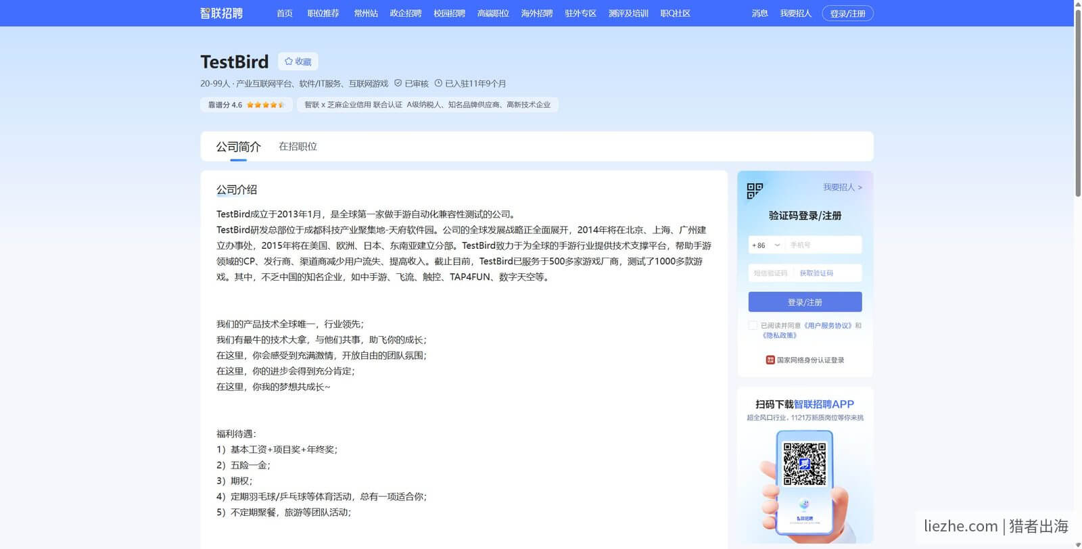This screenshot has height=549, width=1082.
Task: Click the 收藏 star button
Action: coord(298,62)
